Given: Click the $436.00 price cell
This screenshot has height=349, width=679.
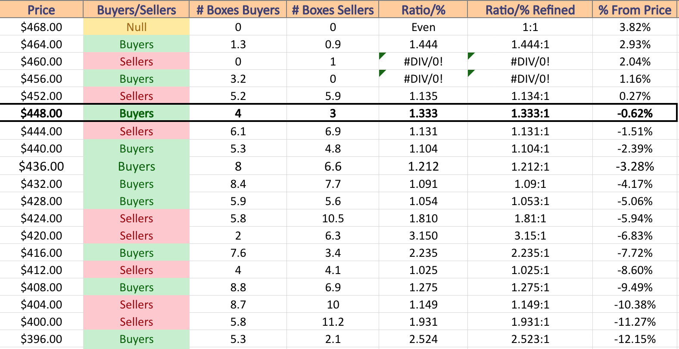Looking at the screenshot, I should [41, 166].
